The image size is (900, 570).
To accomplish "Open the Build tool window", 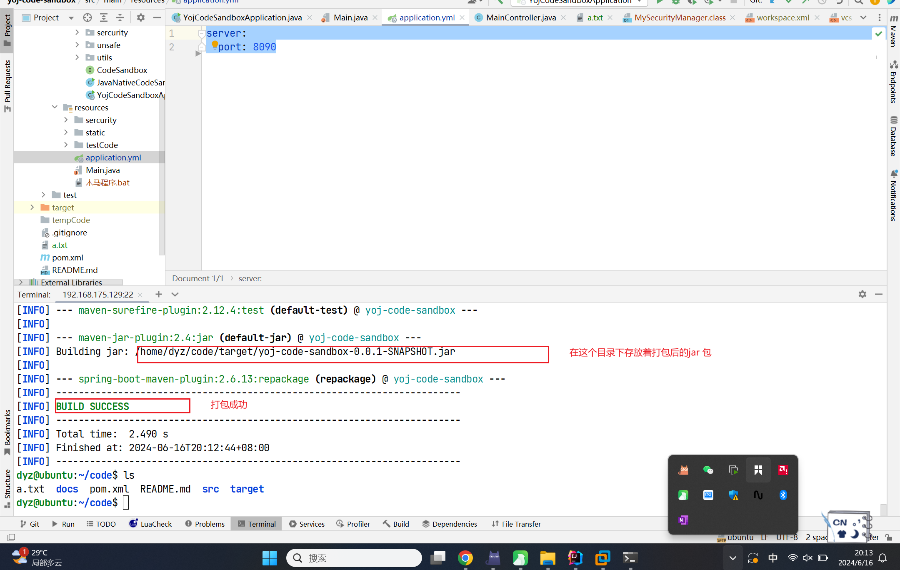I will click(396, 524).
